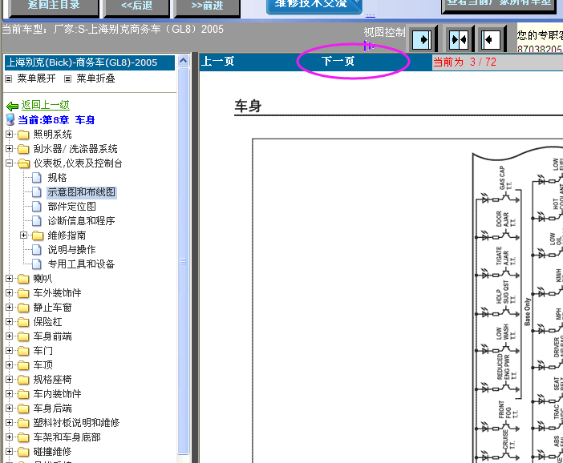Click the 返回主目录 button
This screenshot has height=463, width=563.
54,7
